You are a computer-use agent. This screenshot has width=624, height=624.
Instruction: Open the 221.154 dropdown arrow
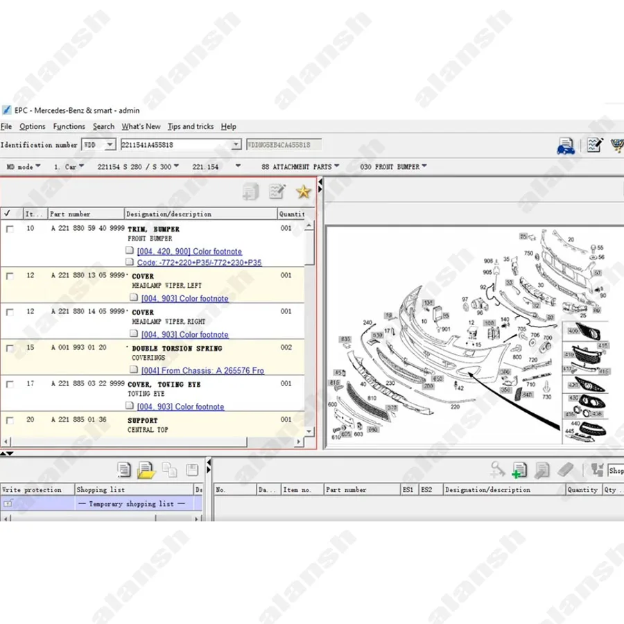[x=238, y=166]
